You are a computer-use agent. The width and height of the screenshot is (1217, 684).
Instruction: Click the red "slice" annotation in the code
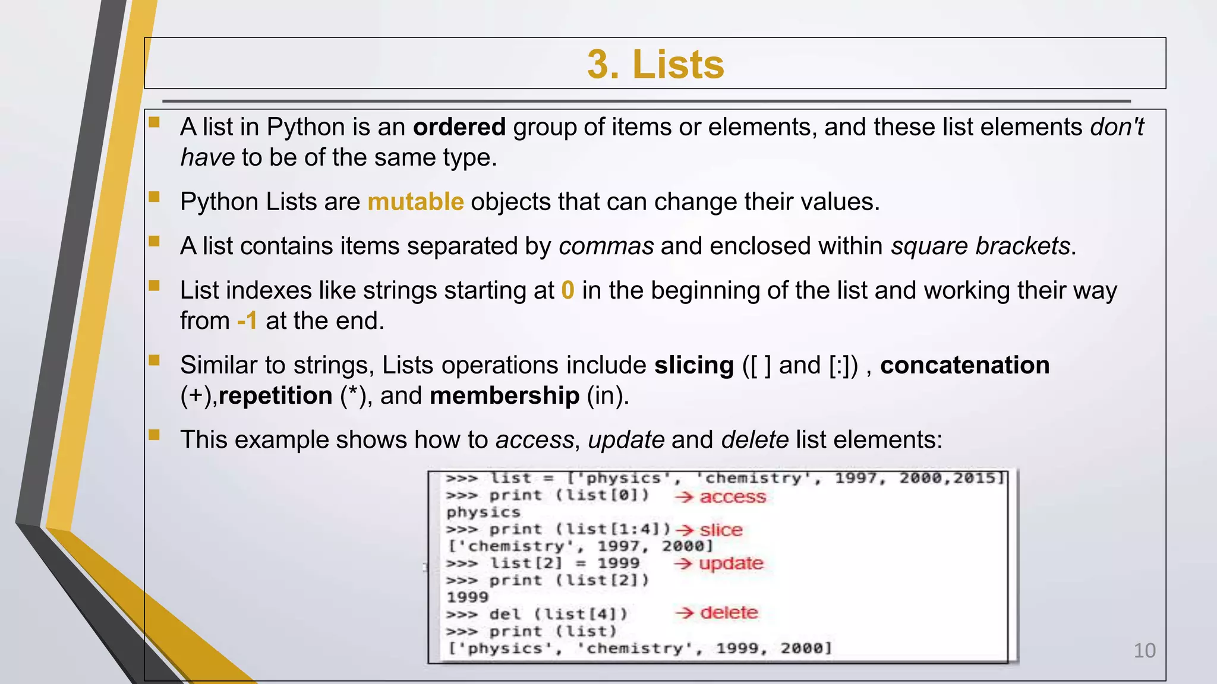[710, 530]
